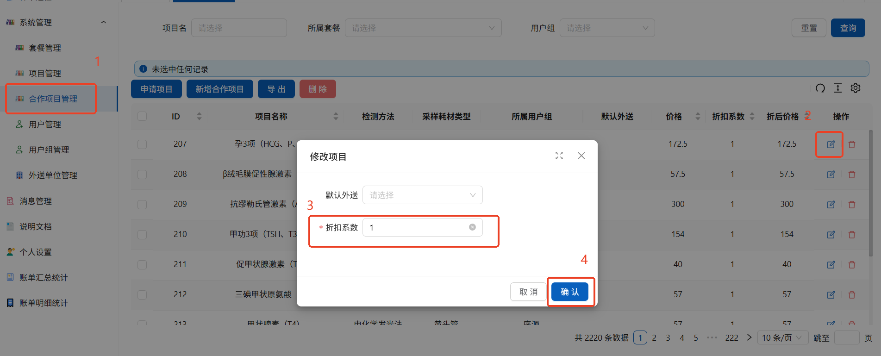
Task: Open the 默认外送 dropdown in the dialog
Action: pos(422,195)
